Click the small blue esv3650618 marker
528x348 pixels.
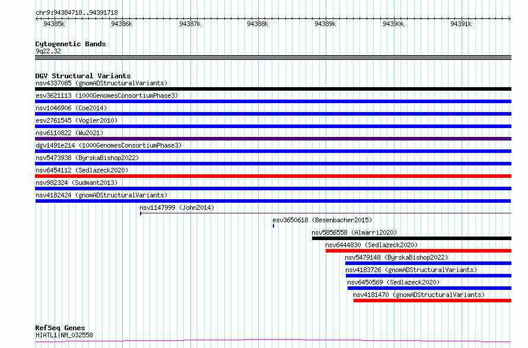point(273,226)
